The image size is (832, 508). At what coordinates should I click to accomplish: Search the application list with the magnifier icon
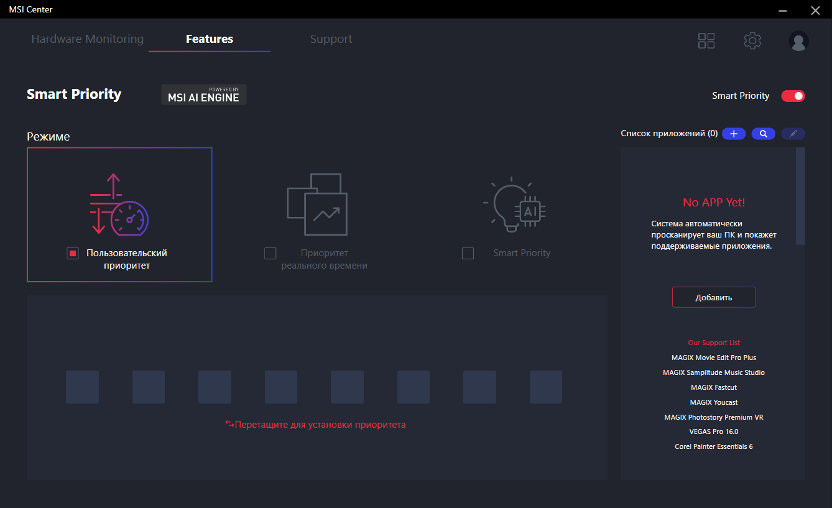pyautogui.click(x=764, y=134)
